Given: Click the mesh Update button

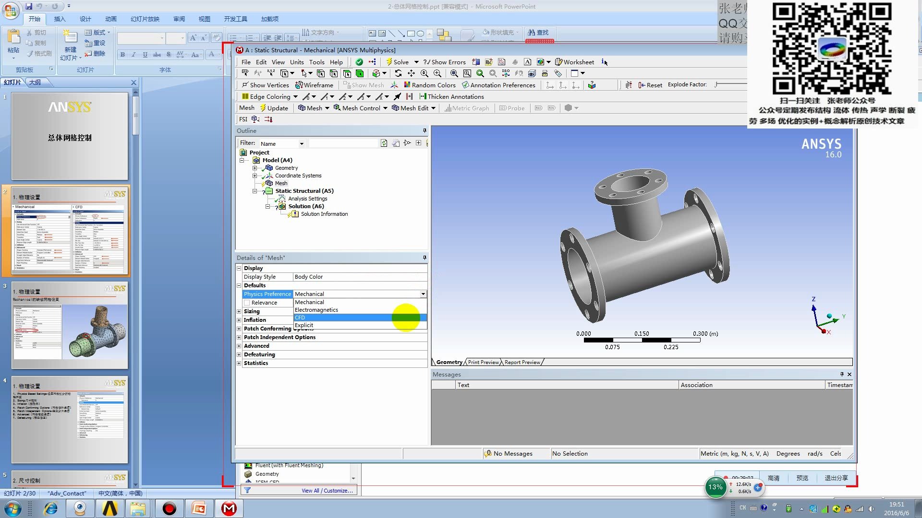Looking at the screenshot, I should pyautogui.click(x=274, y=108).
